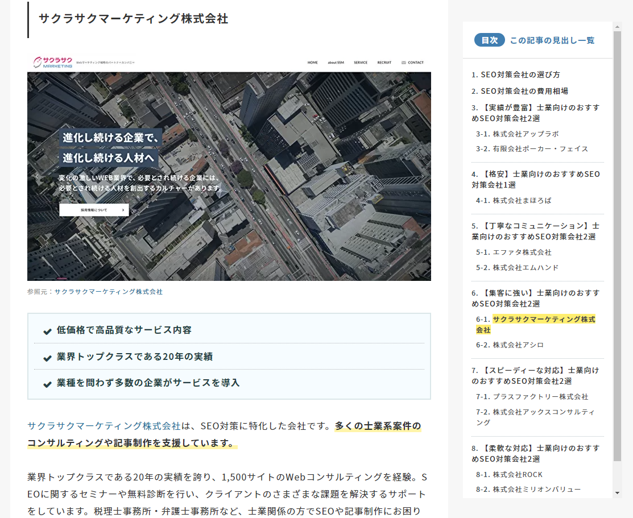Jump to section 4 【格安】 in contents

(535, 180)
